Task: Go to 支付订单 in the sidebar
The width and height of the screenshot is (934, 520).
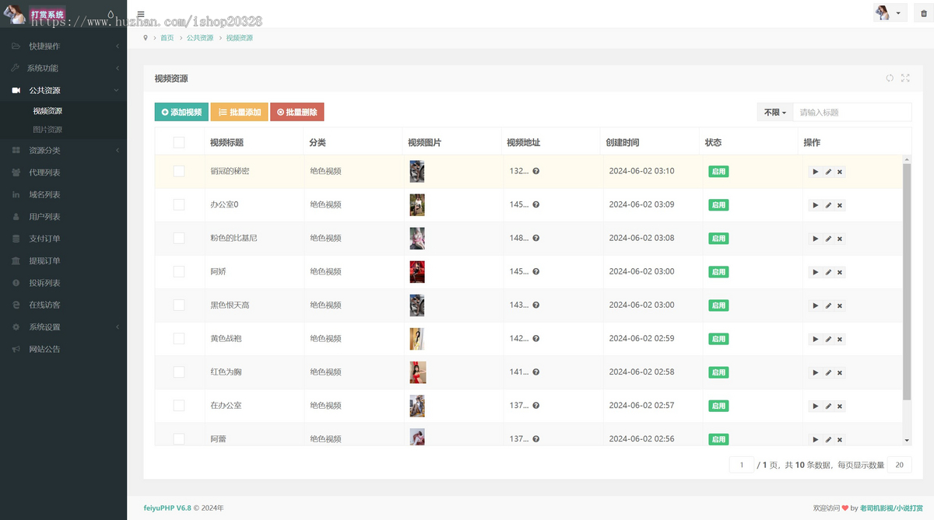Action: 44,239
